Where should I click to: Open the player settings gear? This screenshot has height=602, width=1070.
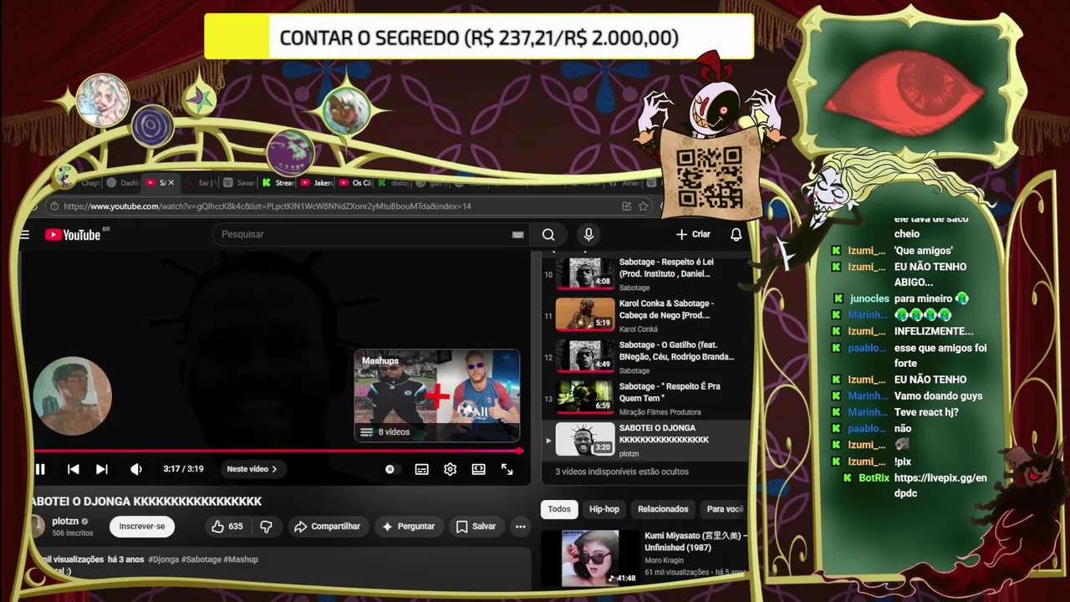click(450, 469)
